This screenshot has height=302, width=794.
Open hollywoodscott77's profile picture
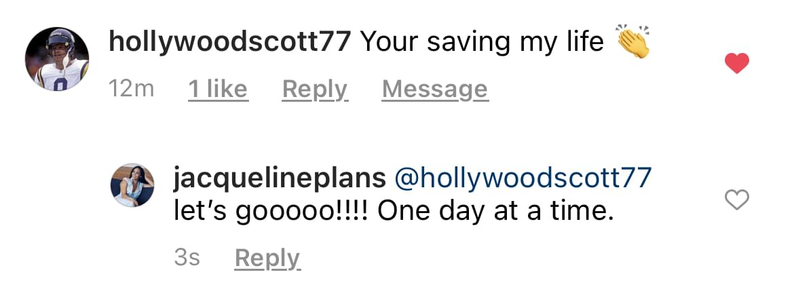[x=57, y=60]
